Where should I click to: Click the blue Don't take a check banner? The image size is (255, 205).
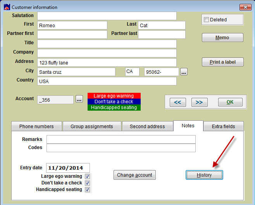pyautogui.click(x=114, y=102)
